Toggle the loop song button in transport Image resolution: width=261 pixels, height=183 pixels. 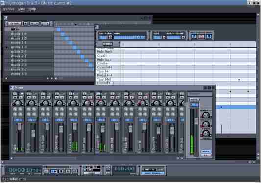75,171
